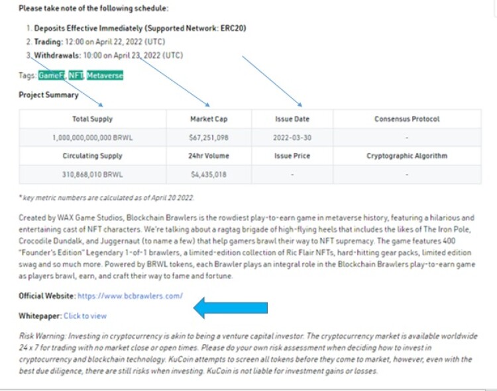The width and height of the screenshot is (497, 391).
Task: Click the 'Whitepaper:' label
Action: [40, 316]
